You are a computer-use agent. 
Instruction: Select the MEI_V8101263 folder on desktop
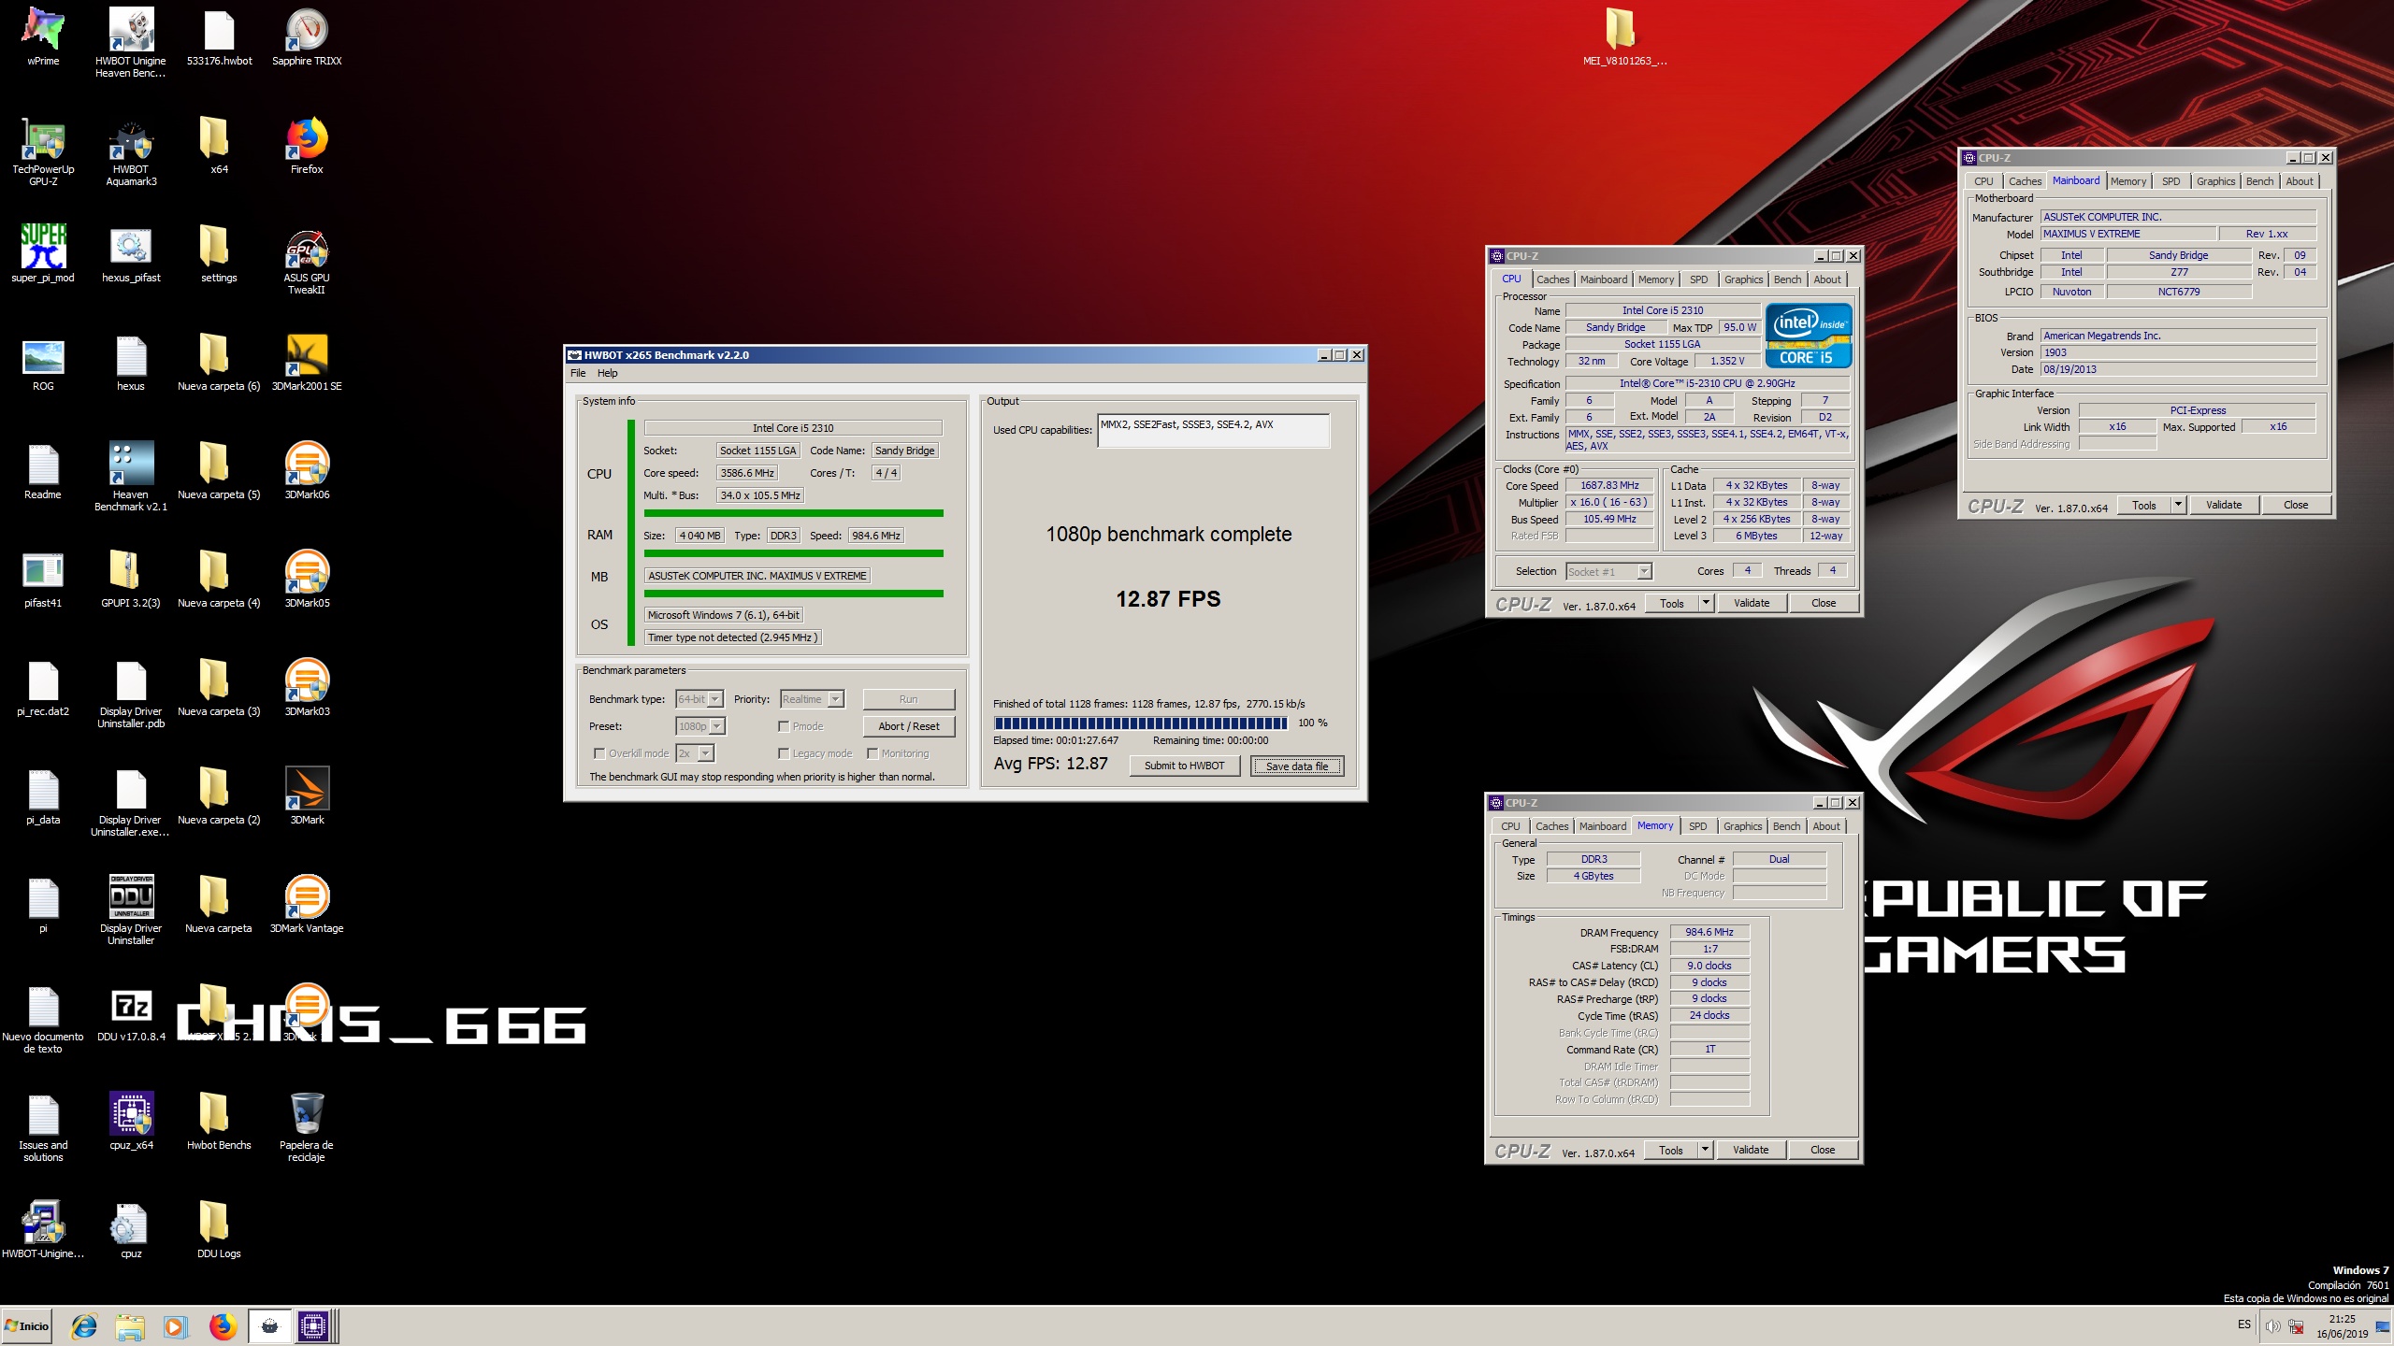1624,36
